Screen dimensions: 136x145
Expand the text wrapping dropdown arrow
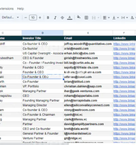click(x=127, y=17)
